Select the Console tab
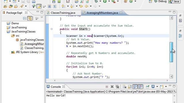Image resolution: width=184 pixels, height=103 pixels. pyautogui.click(x=56, y=87)
